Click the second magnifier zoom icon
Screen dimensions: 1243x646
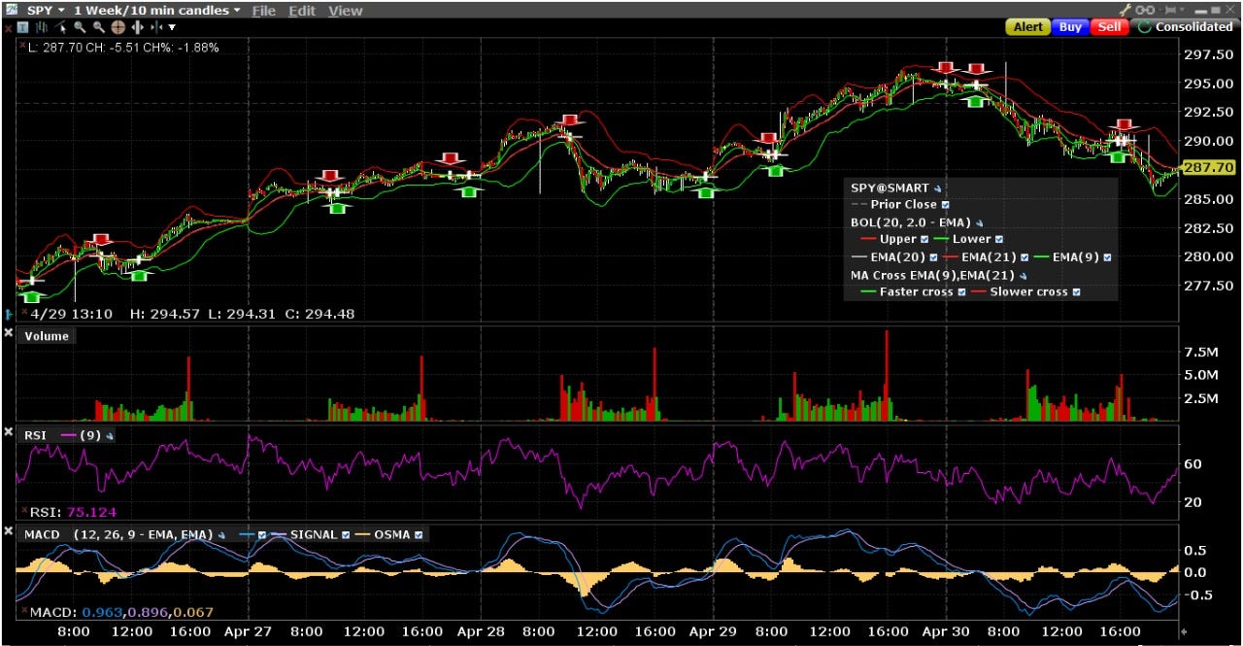99,27
